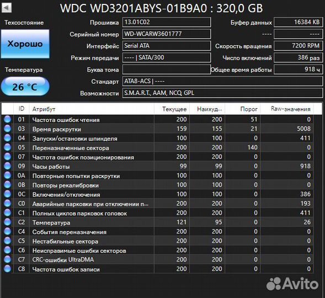This screenshot has width=325, height=298.
Task: Click status orb for attribute 0A
Action: tap(8, 175)
